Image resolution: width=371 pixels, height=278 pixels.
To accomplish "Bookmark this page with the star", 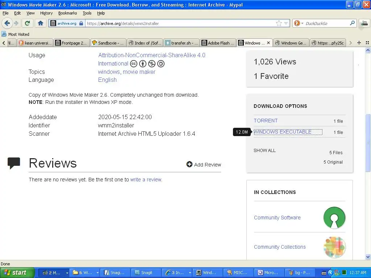I will (279, 23).
